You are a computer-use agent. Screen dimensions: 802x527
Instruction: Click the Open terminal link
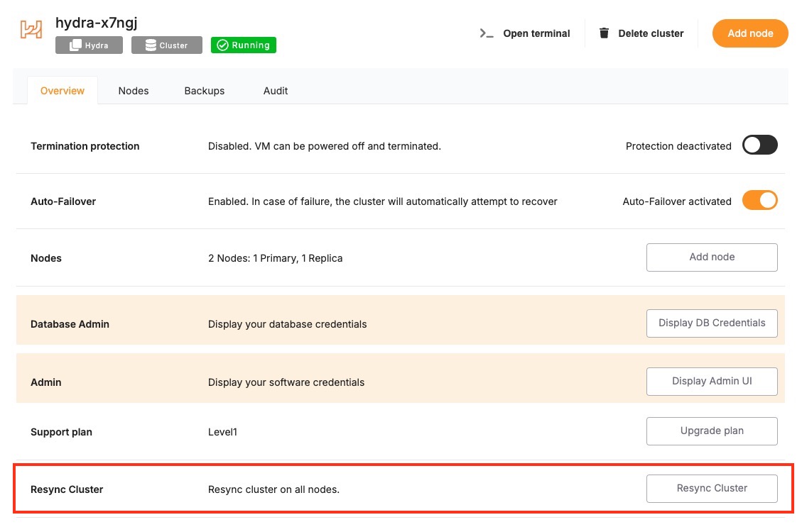pyautogui.click(x=536, y=33)
